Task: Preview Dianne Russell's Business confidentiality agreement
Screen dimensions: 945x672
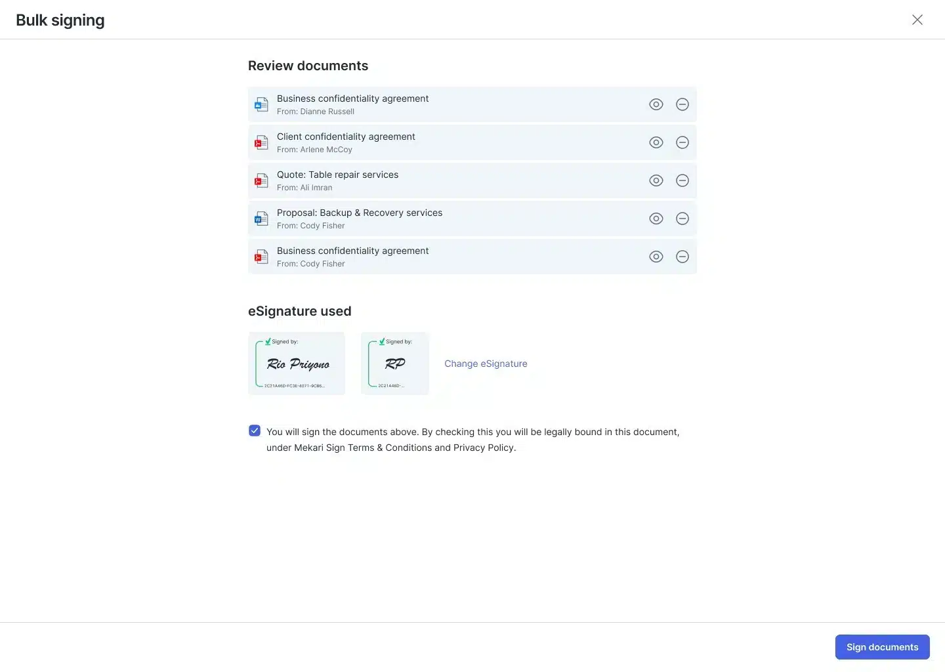Action: [x=656, y=104]
